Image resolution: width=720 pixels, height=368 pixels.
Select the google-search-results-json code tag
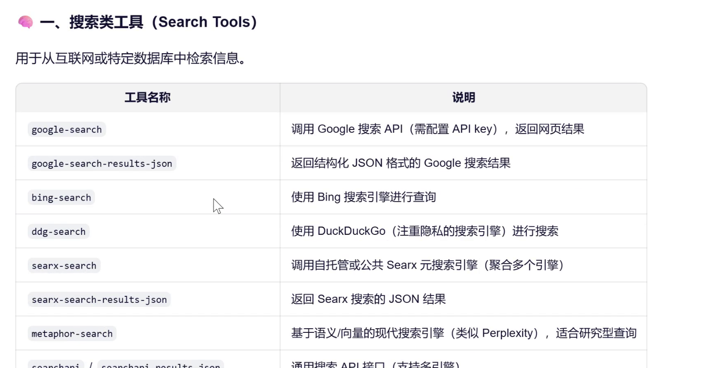102,163
